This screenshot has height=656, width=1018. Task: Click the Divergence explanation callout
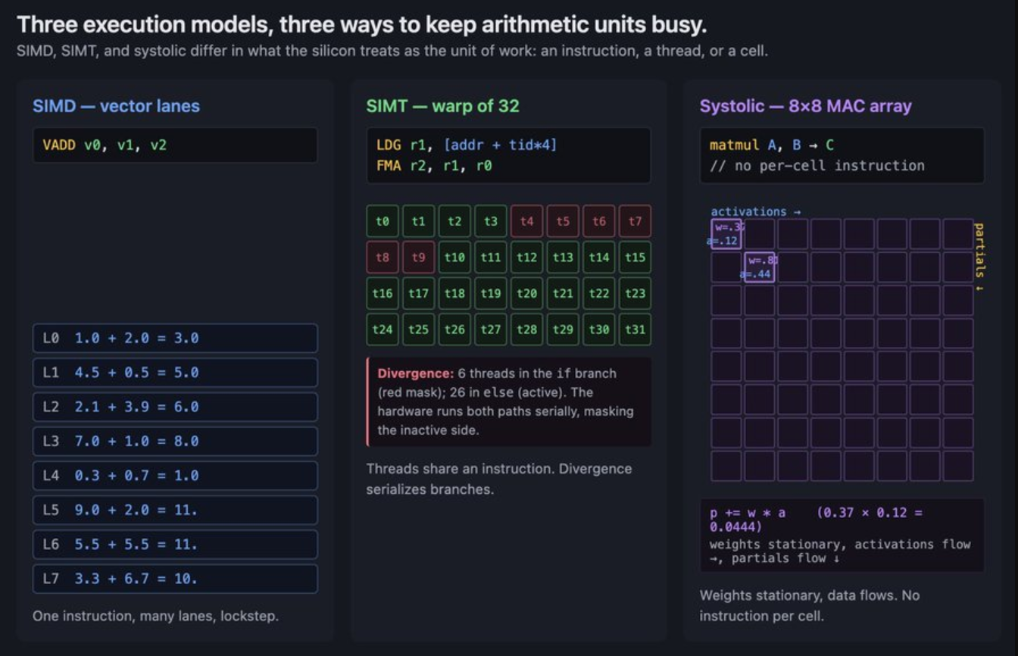tap(508, 401)
